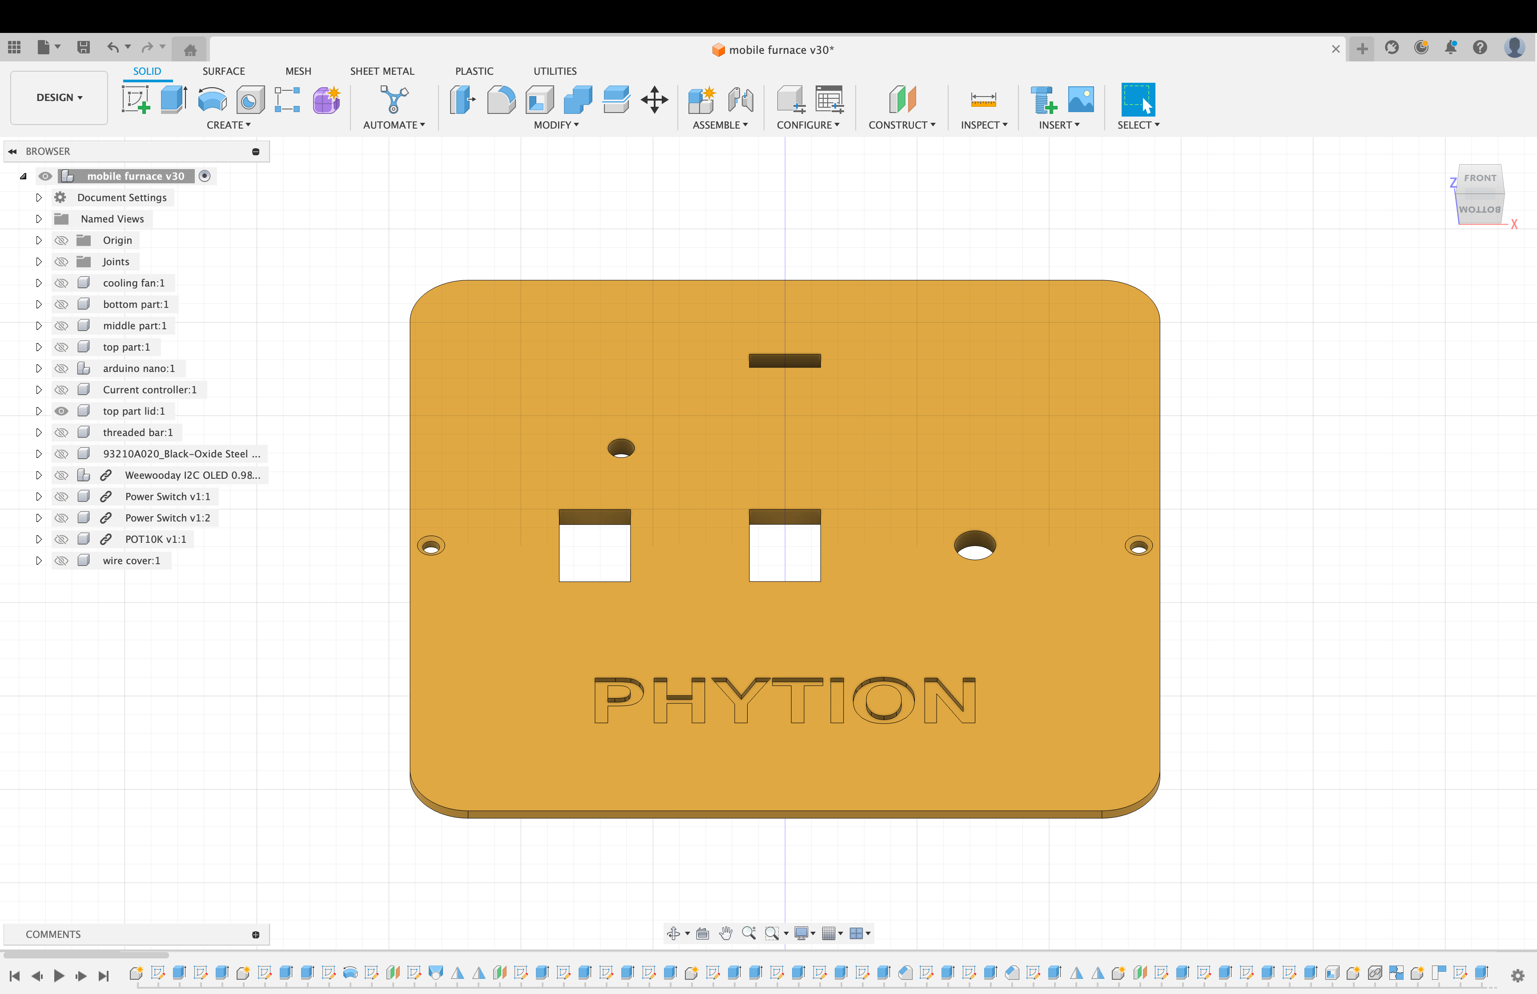1537x994 pixels.
Task: Toggle visibility of Origin folder
Action: (x=61, y=240)
